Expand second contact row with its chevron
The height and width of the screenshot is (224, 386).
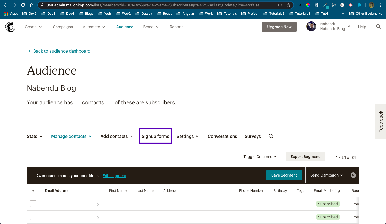[x=98, y=218]
